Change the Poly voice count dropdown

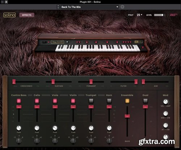pyautogui.click(x=139, y=15)
